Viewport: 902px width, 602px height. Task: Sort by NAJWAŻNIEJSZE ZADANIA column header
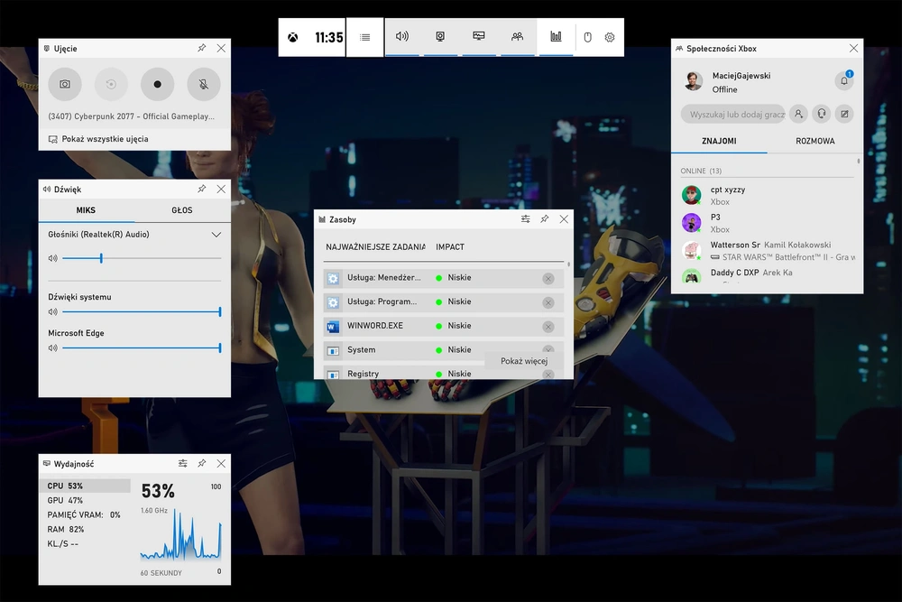[x=375, y=247]
